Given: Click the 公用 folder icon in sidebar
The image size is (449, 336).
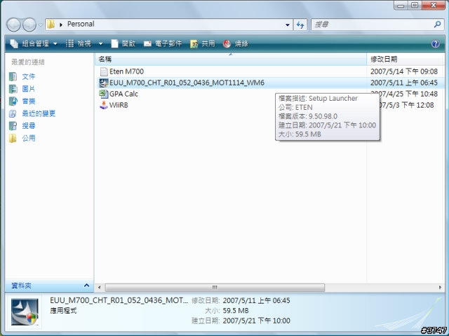Looking at the screenshot, I should (13, 139).
